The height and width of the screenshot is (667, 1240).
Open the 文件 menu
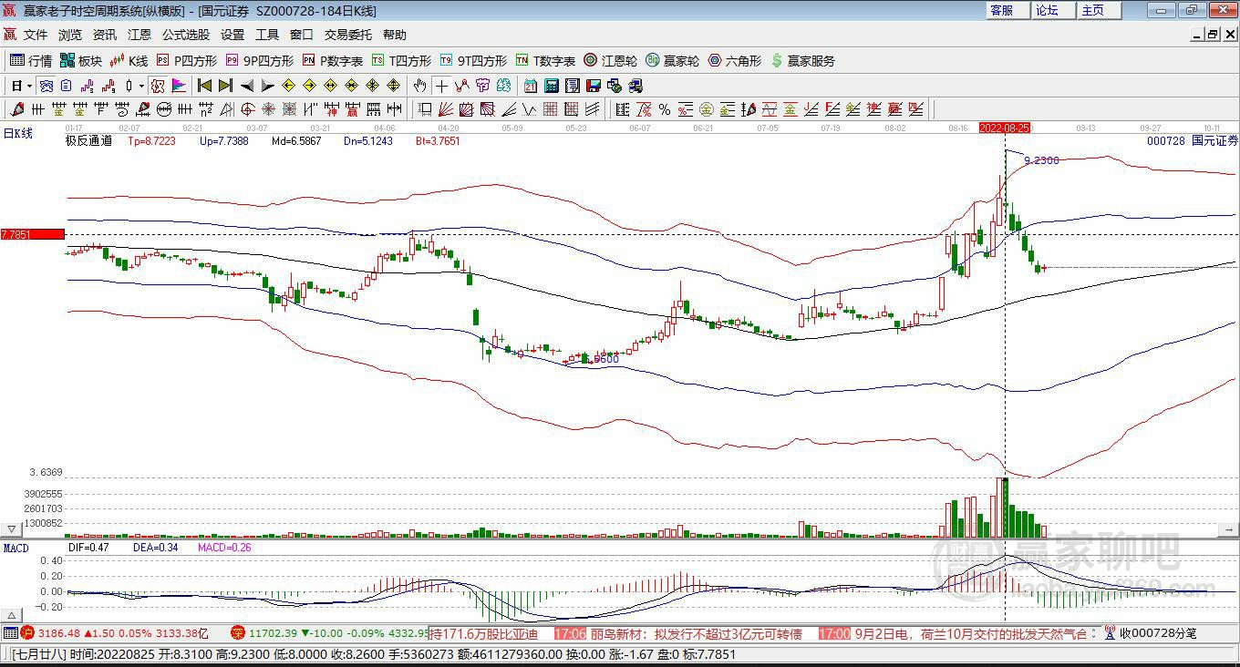36,35
